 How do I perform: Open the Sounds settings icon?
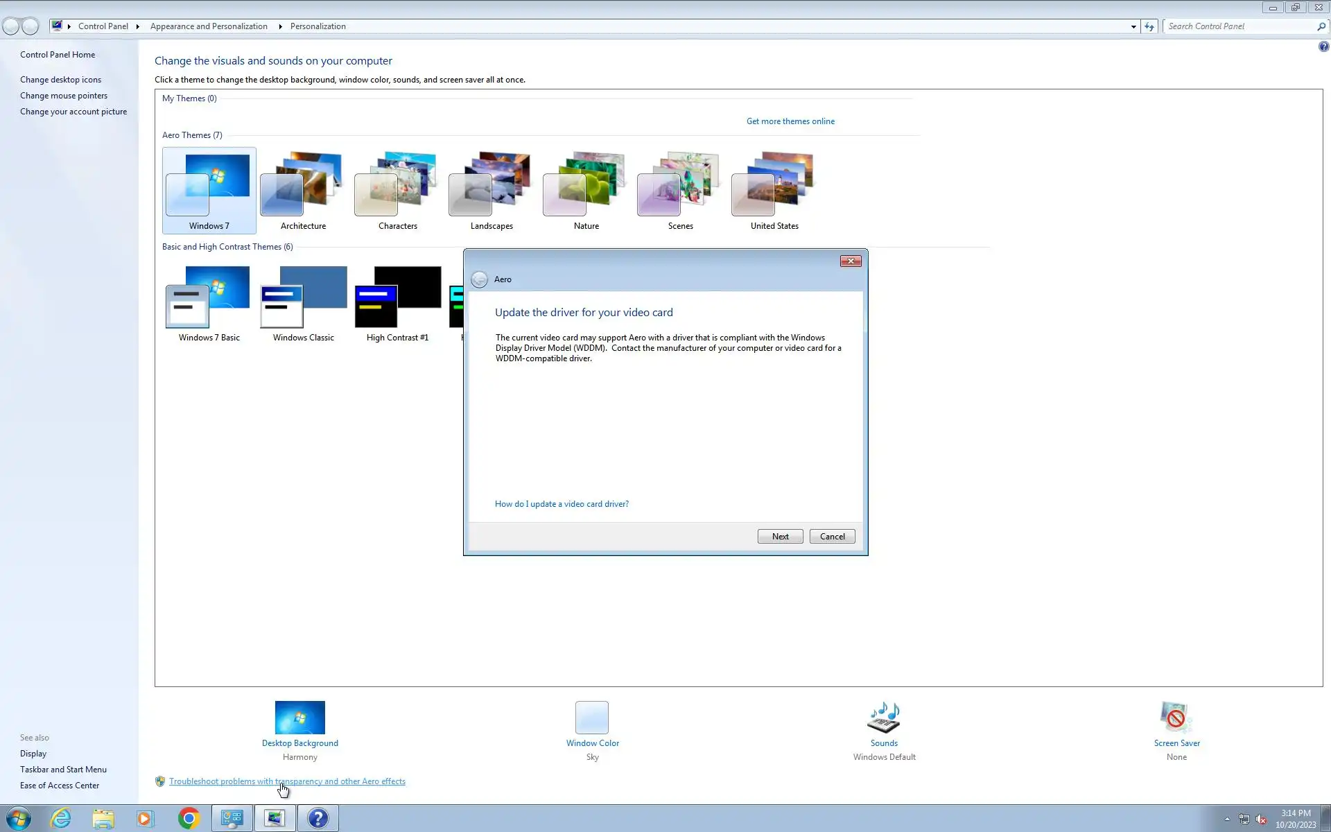(x=884, y=718)
